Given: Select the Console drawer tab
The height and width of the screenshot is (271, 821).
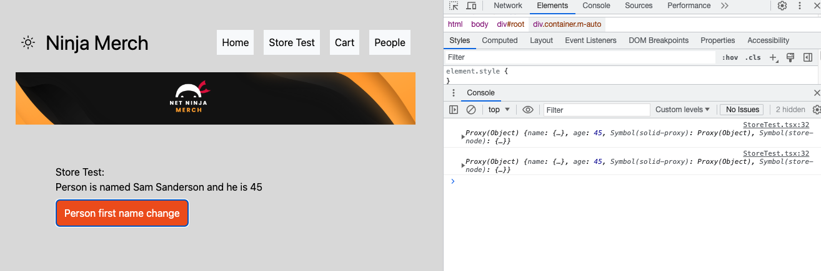Looking at the screenshot, I should [480, 93].
